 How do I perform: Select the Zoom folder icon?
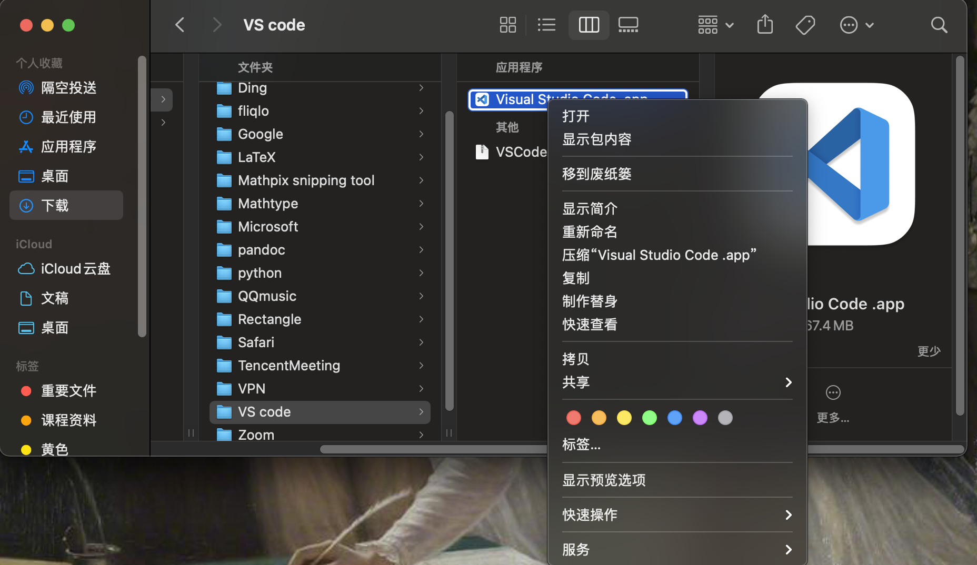coord(224,435)
